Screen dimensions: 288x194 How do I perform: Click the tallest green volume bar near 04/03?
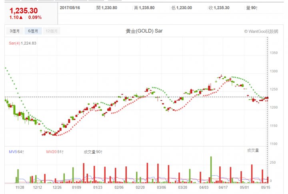[x=211, y=170]
